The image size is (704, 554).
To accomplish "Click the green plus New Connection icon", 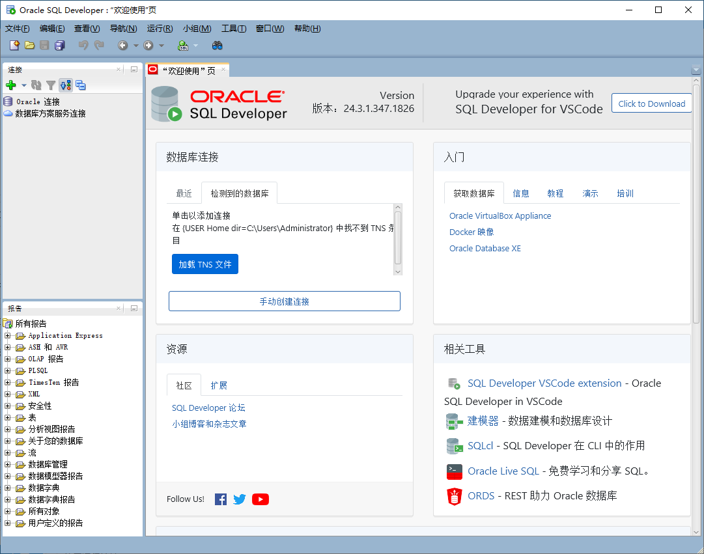I will tap(11, 85).
